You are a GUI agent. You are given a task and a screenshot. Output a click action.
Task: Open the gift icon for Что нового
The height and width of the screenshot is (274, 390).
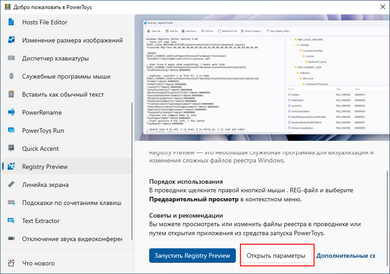coord(11,263)
